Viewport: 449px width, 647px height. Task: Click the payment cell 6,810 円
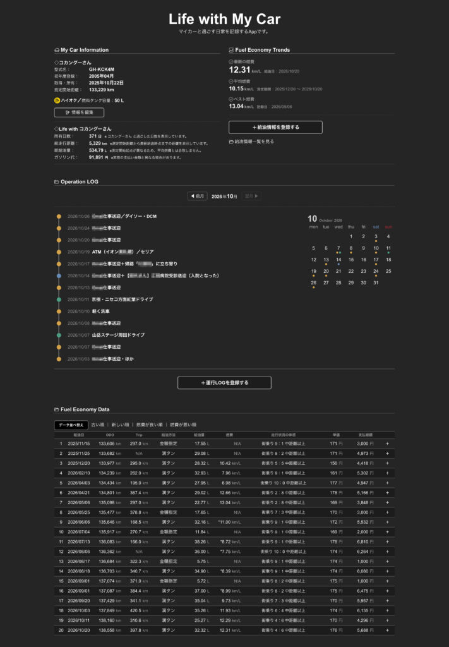click(x=365, y=541)
